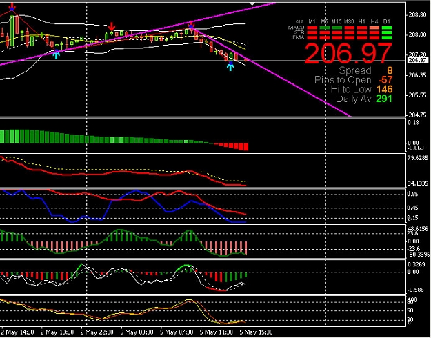Image resolution: width=431 pixels, height=338 pixels.
Task: Click the H1 timeframe label
Action: pyautogui.click(x=362, y=21)
